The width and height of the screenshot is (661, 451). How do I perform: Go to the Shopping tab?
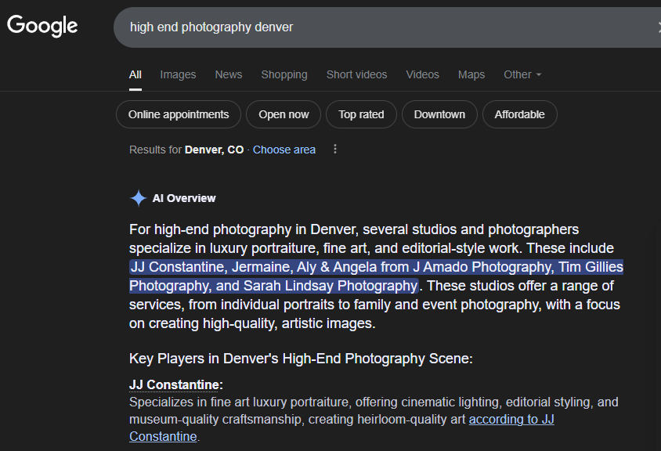[284, 74]
